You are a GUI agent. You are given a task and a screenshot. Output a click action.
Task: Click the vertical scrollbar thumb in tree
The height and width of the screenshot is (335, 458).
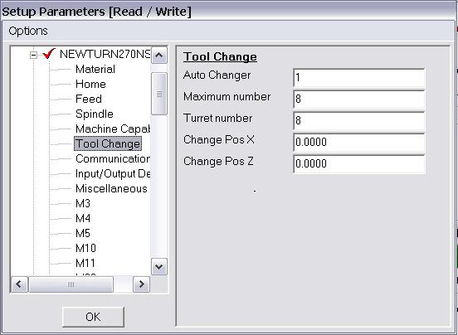pos(159,94)
